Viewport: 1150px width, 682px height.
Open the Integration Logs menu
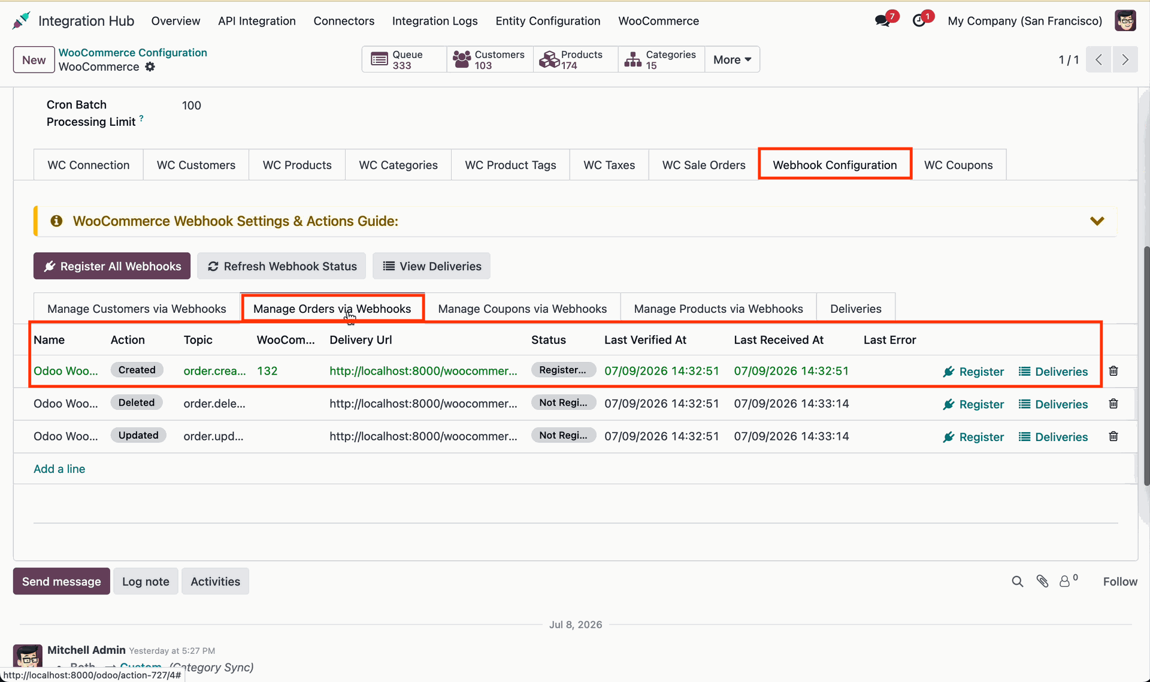tap(435, 21)
